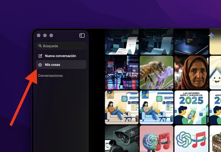Open the pink globe and music note thumbnail

click(156, 139)
